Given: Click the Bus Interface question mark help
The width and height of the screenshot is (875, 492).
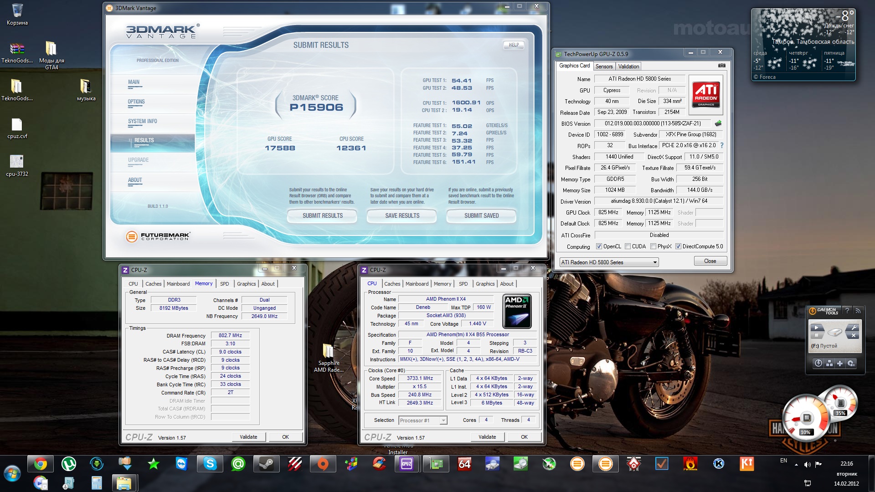Looking at the screenshot, I should 722,145.
